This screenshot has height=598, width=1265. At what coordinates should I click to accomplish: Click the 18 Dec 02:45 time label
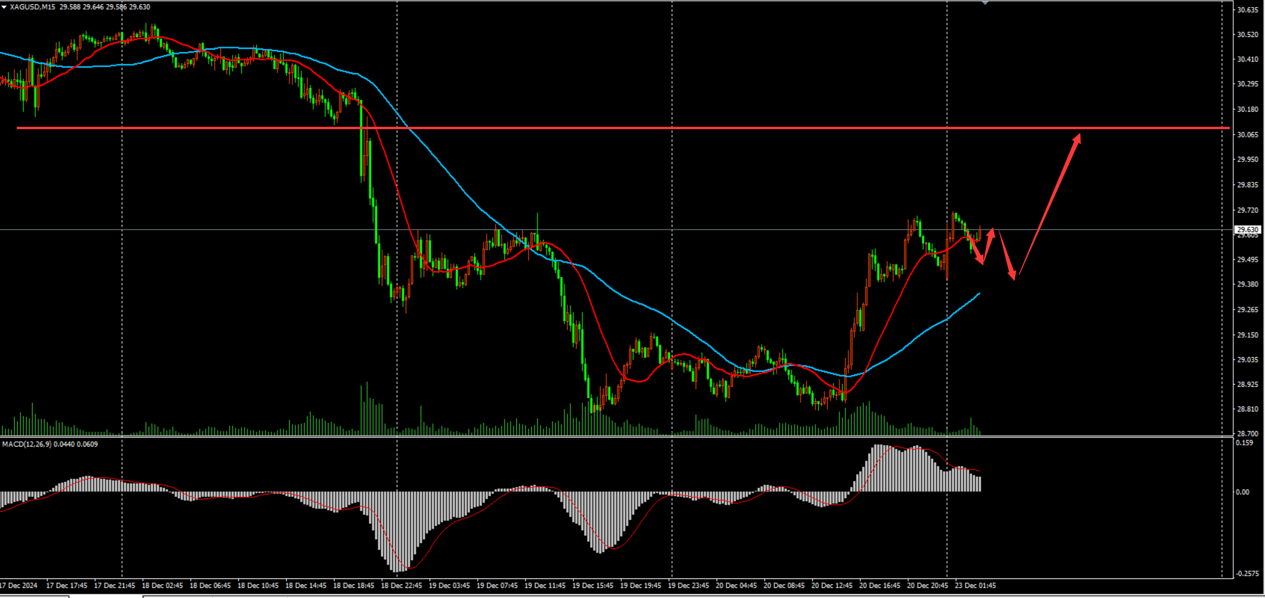coord(162,585)
